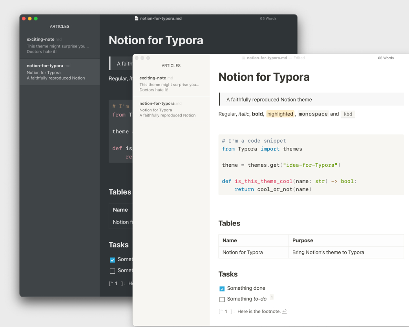Click the footnote reference superscript after 'to-do'
409x327 pixels.
(272, 297)
